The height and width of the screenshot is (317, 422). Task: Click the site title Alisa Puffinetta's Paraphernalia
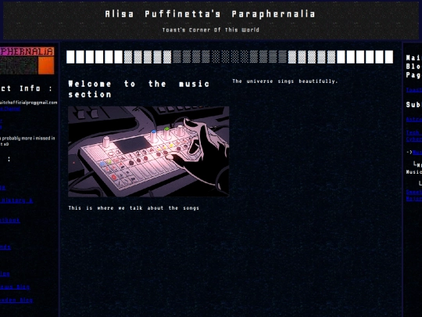coord(210,14)
